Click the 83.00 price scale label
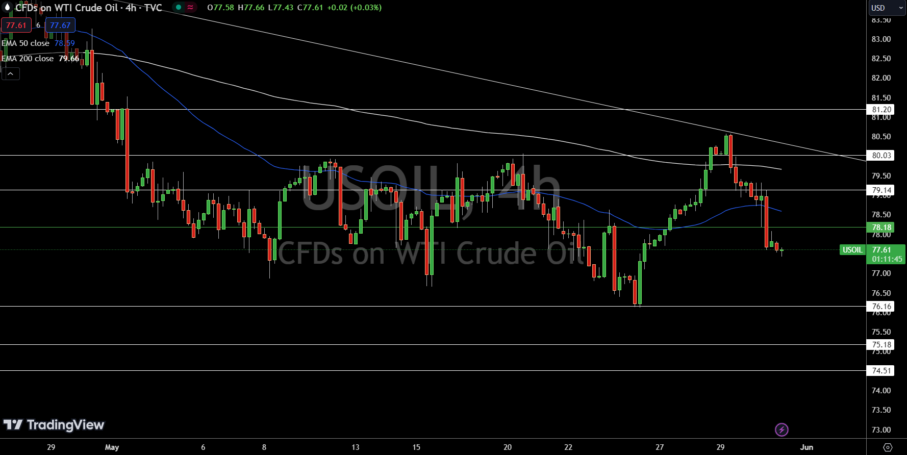Image resolution: width=907 pixels, height=455 pixels. tap(881, 39)
